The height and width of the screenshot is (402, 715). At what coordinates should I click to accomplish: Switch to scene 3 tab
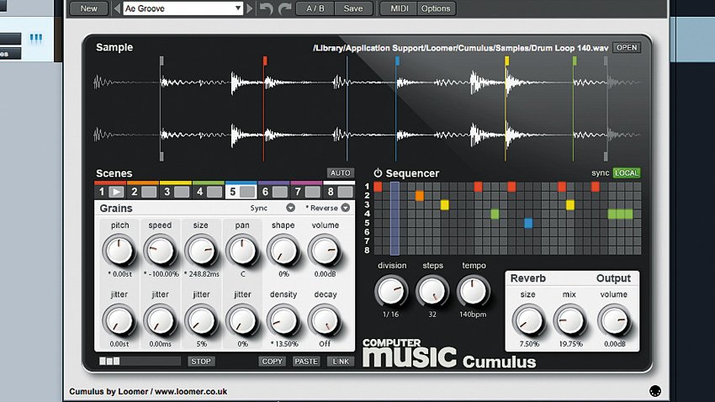coord(175,192)
